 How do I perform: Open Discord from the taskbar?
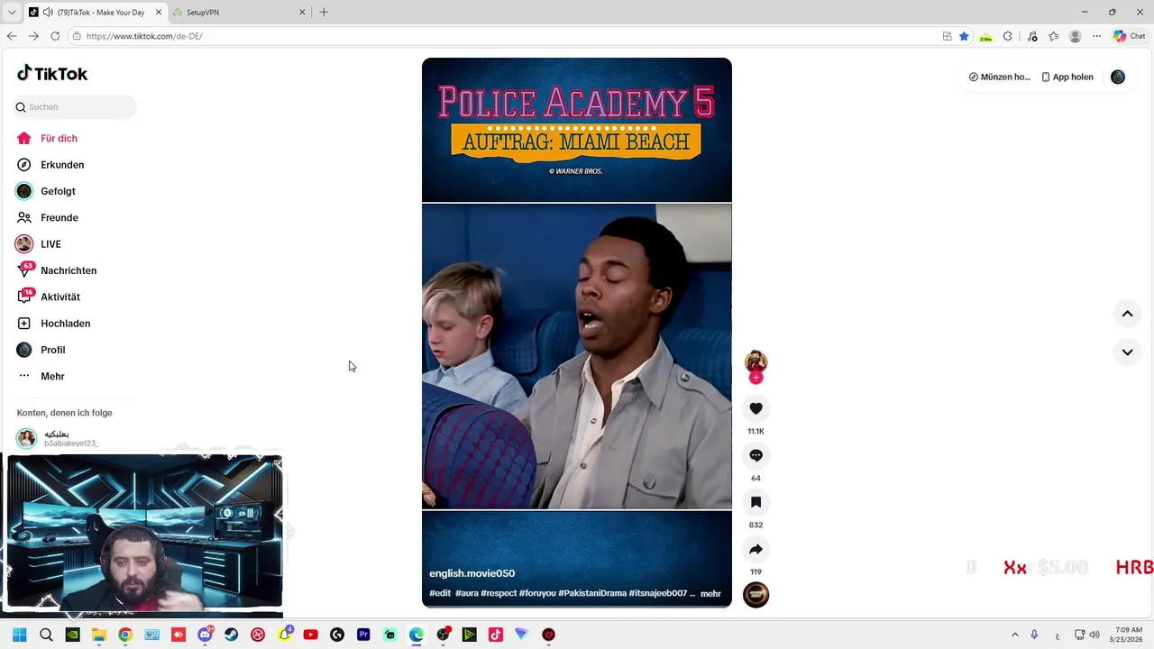pyautogui.click(x=205, y=635)
